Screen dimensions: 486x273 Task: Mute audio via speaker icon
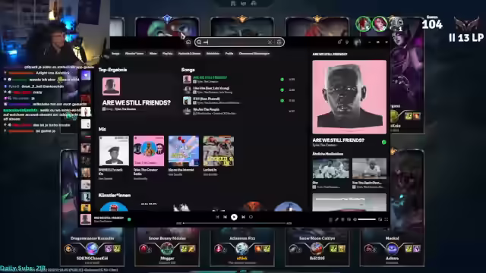(355, 219)
